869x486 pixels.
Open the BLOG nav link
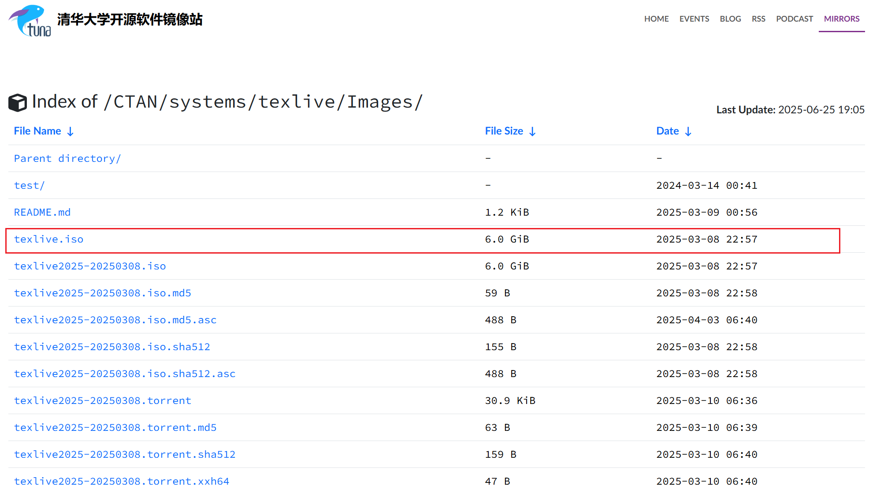pyautogui.click(x=730, y=19)
